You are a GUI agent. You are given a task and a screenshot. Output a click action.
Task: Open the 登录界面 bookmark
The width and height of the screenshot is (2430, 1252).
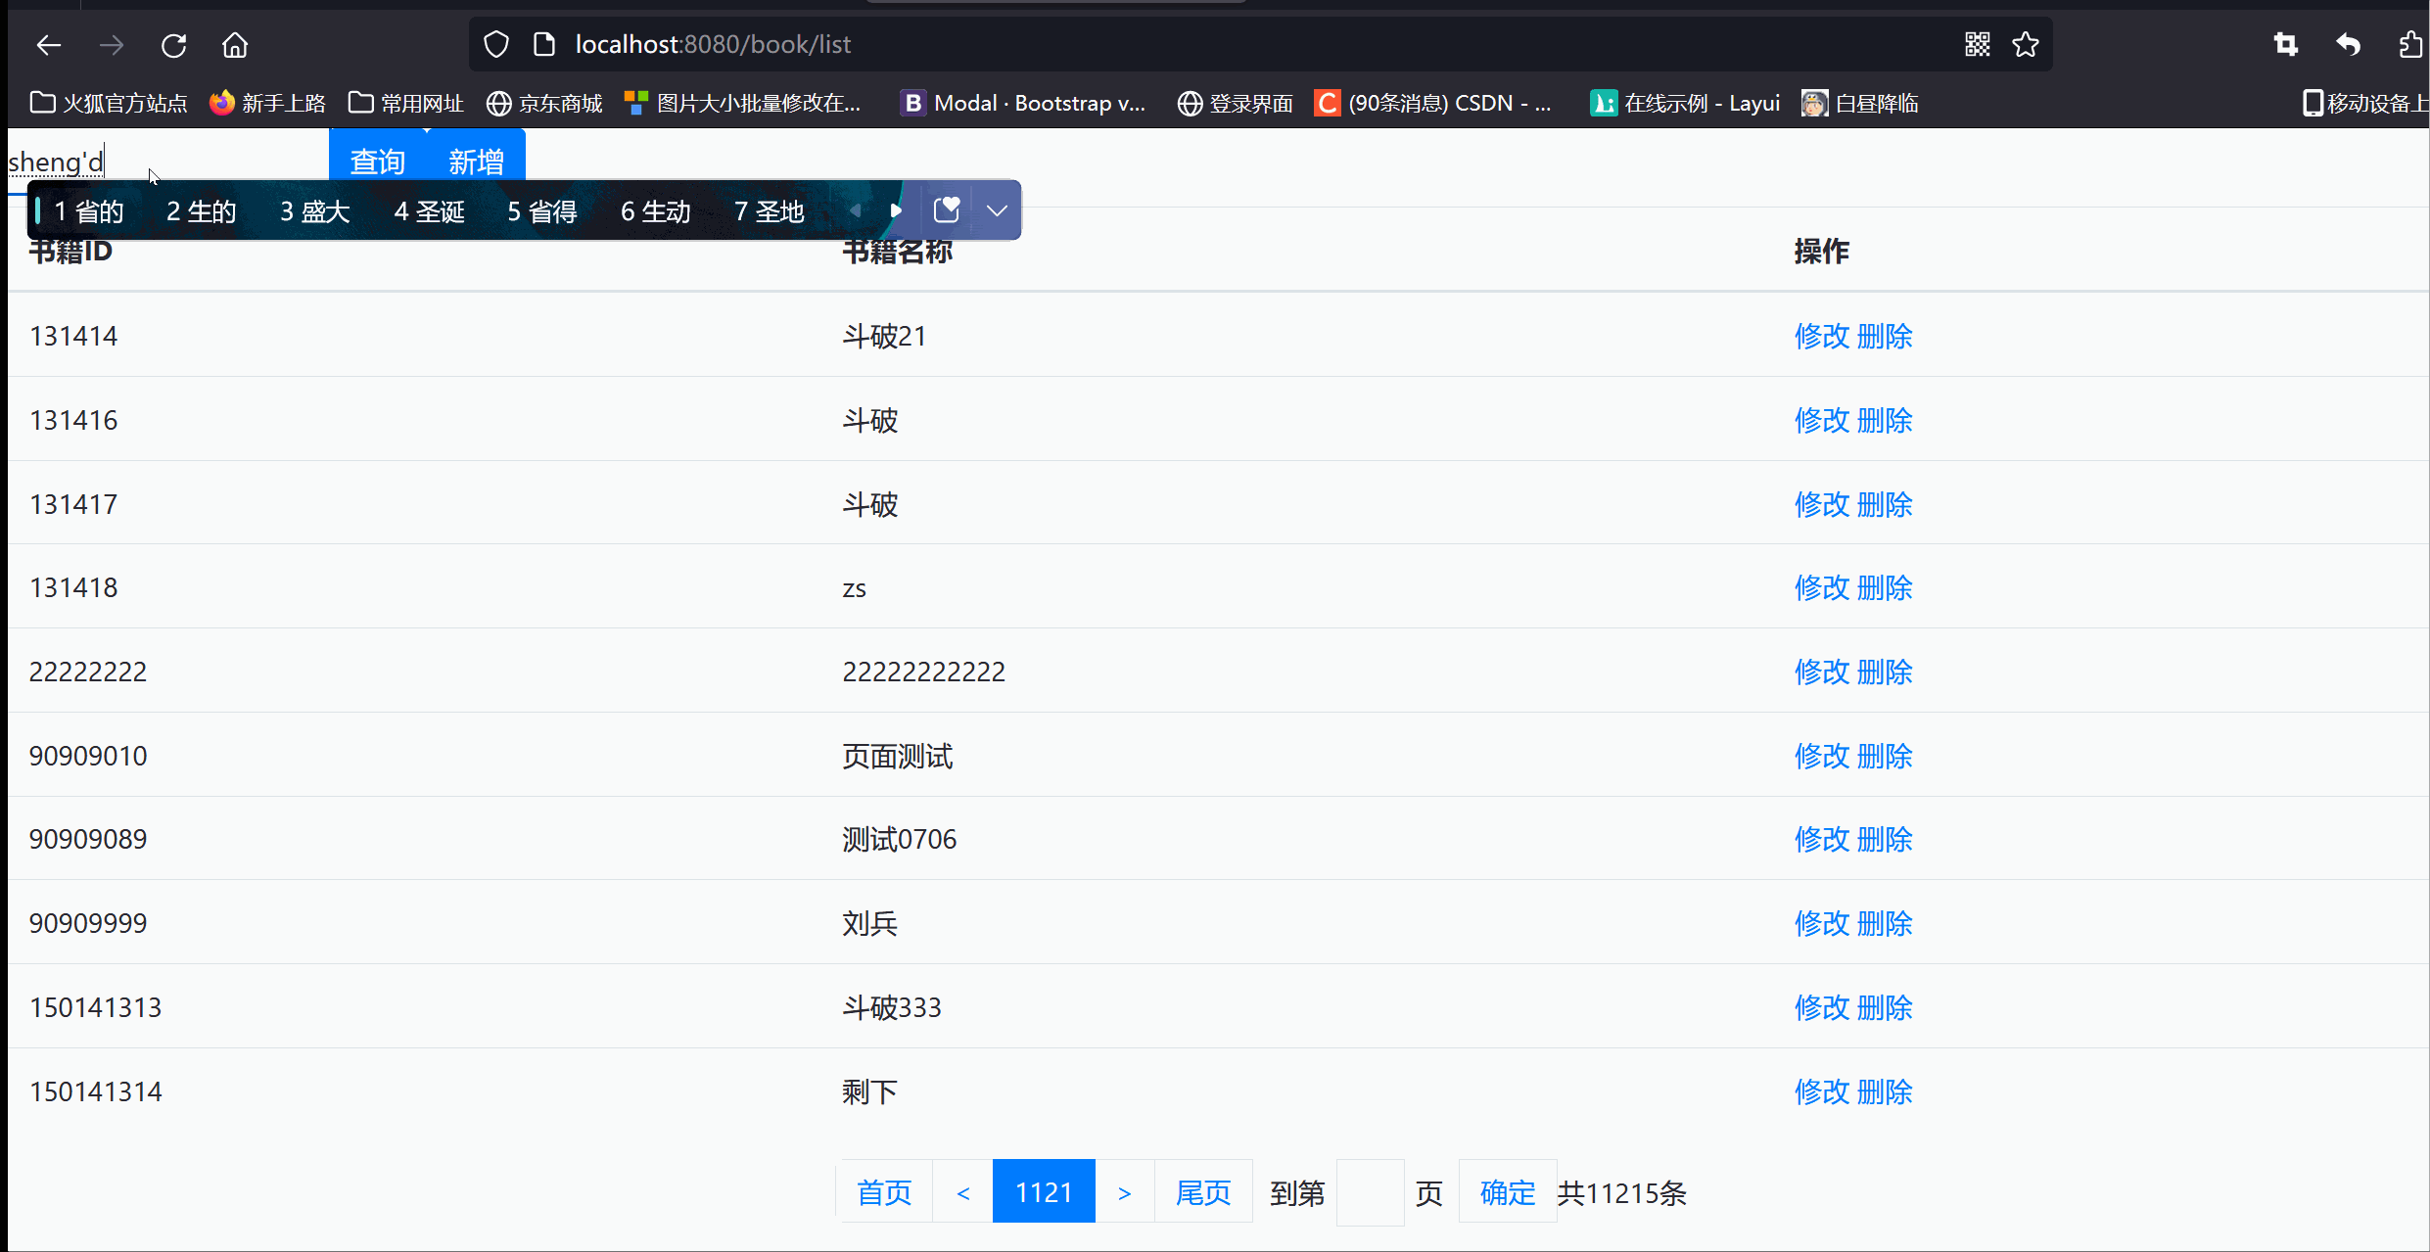pyautogui.click(x=1235, y=103)
